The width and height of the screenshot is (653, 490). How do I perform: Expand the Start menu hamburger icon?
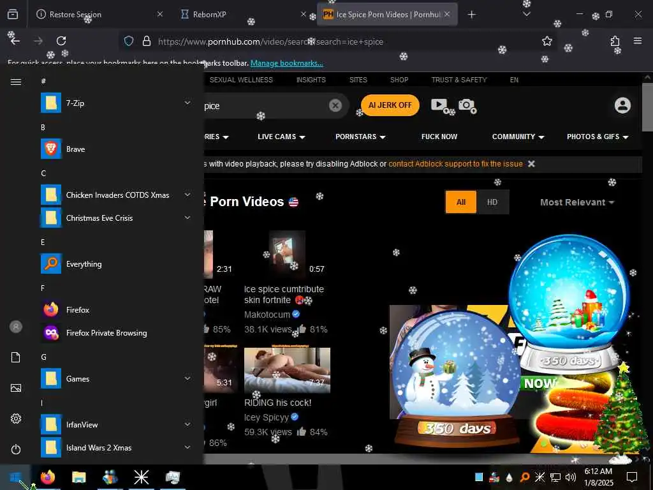(16, 82)
